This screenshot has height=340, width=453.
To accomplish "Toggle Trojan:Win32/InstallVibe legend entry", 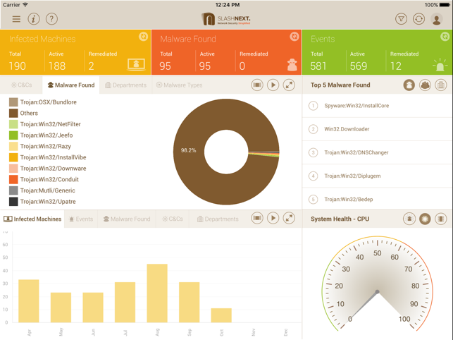I will click(x=48, y=157).
